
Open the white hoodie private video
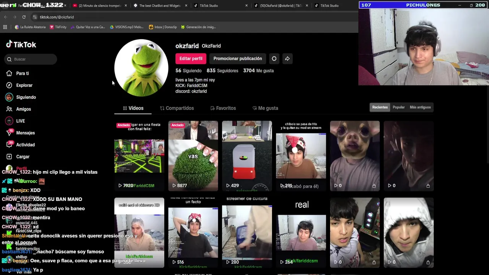click(409, 232)
